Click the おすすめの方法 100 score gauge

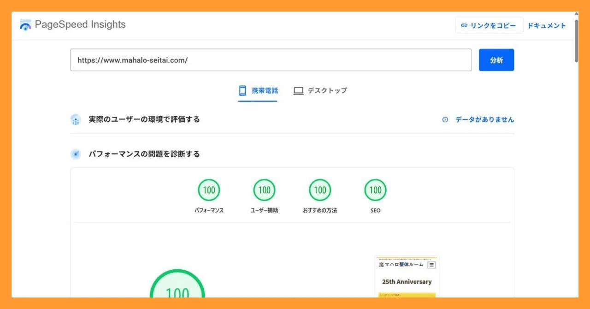[x=320, y=190]
